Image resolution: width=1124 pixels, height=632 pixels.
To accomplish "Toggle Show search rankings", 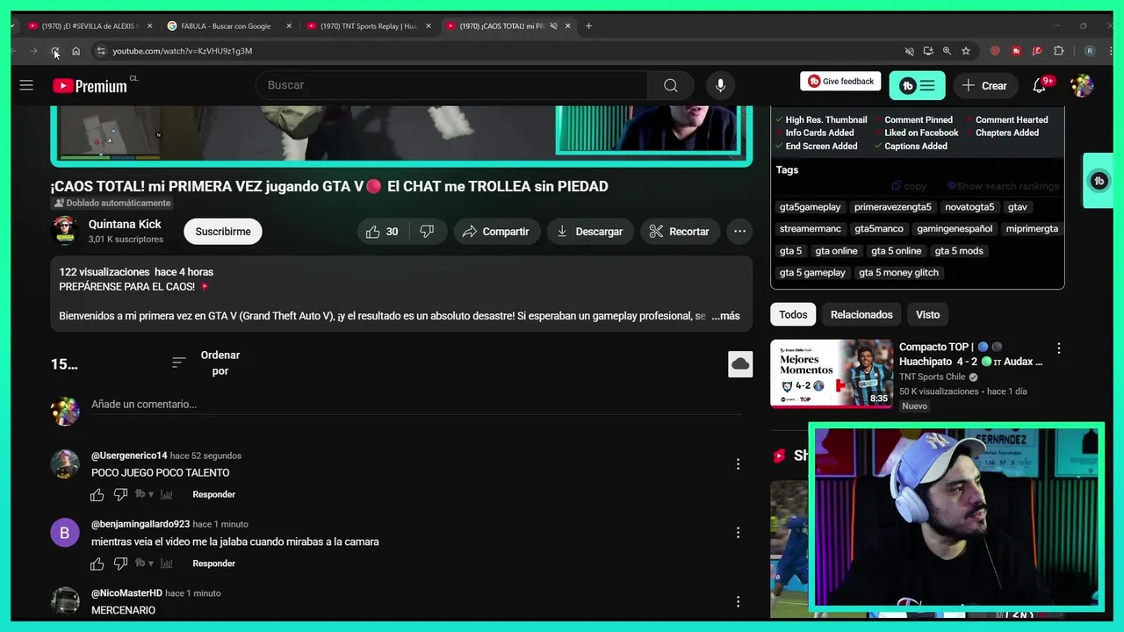I will (x=1002, y=186).
